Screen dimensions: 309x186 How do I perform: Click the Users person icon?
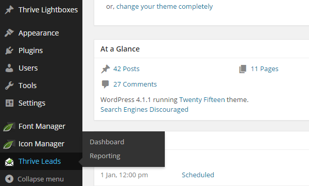coord(9,68)
